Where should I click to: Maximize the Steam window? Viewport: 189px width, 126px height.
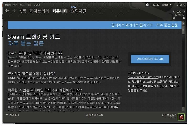180,5
